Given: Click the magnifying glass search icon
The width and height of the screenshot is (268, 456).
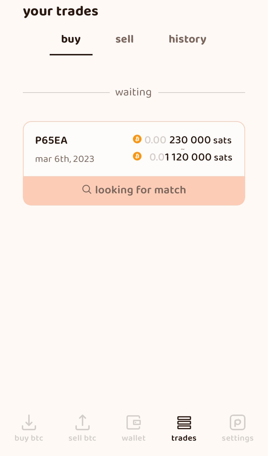Looking at the screenshot, I should pos(87,189).
